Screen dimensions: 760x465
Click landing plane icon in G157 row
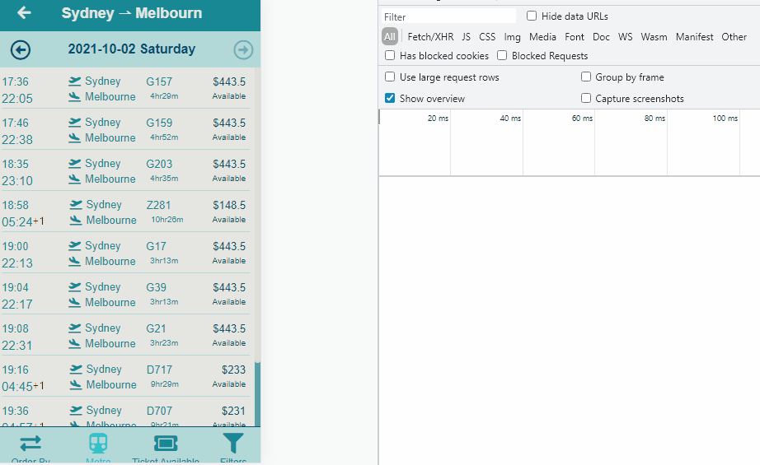click(x=75, y=97)
